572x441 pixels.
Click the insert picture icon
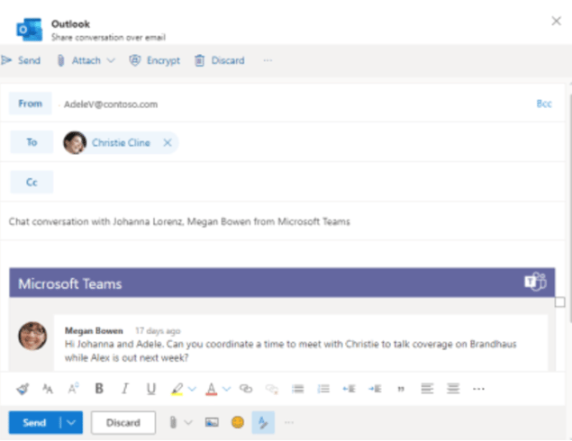(x=212, y=422)
